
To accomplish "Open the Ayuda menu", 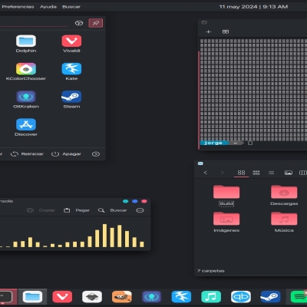I will pyautogui.click(x=48, y=7).
